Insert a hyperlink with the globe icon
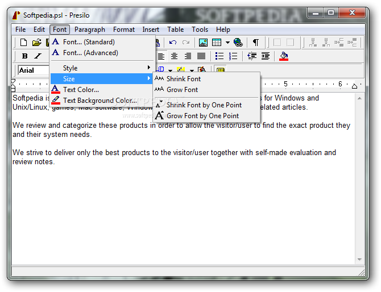The image size is (381, 292). [238, 43]
